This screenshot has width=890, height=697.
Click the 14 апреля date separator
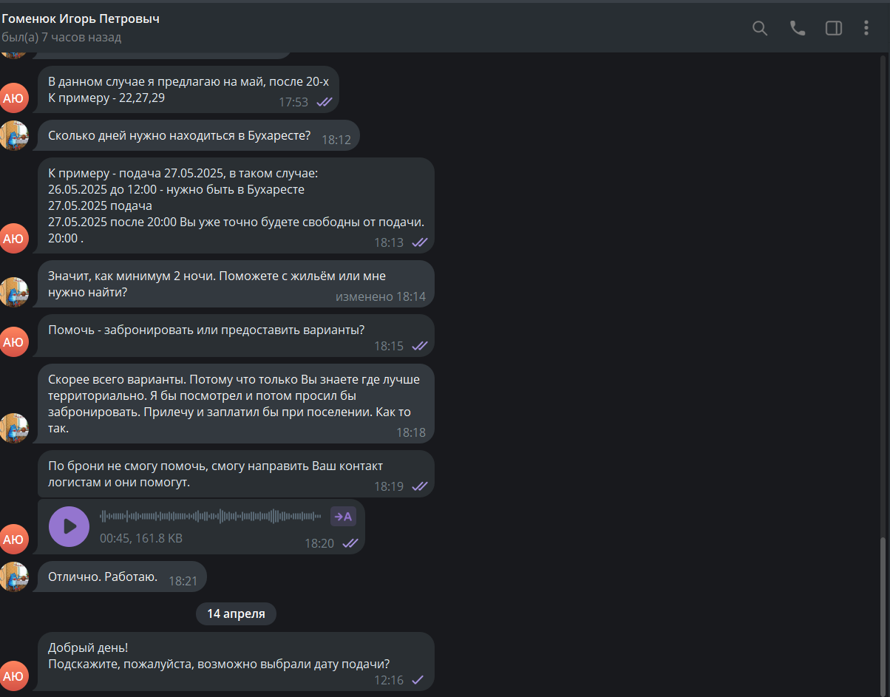(236, 613)
